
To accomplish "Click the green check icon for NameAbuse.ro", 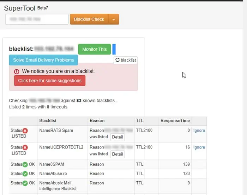I will (x=25, y=174).
